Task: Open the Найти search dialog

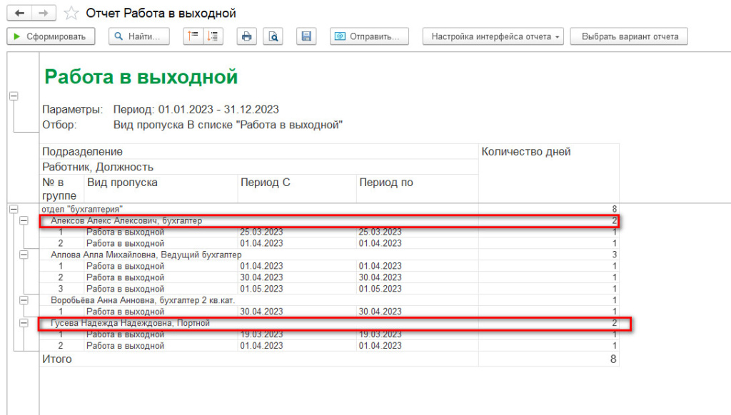Action: point(139,36)
